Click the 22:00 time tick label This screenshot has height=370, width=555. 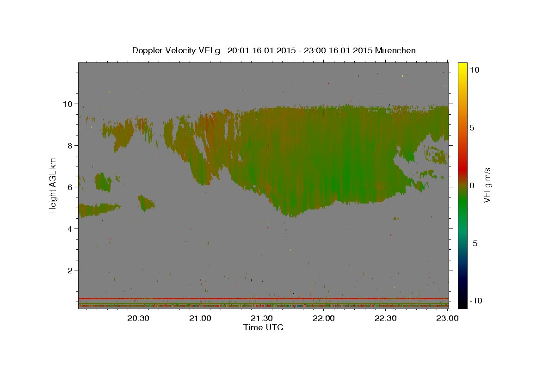[x=324, y=318]
